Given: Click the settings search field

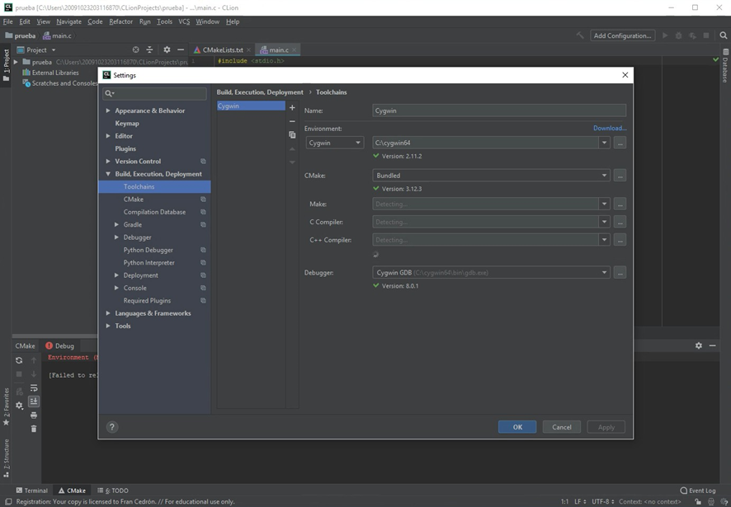Looking at the screenshot, I should click(x=154, y=94).
